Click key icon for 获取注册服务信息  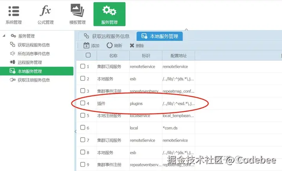(13, 80)
